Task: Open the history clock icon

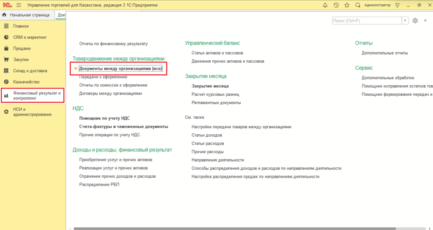Action: coord(336,5)
